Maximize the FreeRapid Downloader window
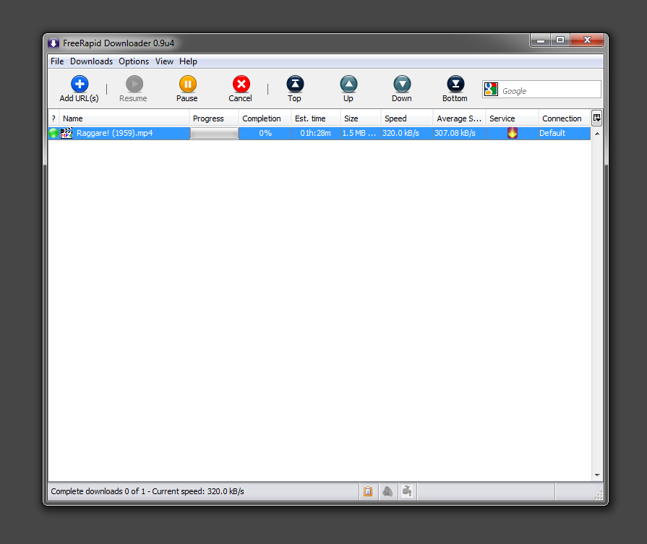This screenshot has height=544, width=647. (560, 40)
